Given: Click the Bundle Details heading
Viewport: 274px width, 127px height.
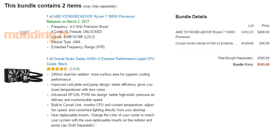Looking at the screenshot, I should tap(191, 17).
